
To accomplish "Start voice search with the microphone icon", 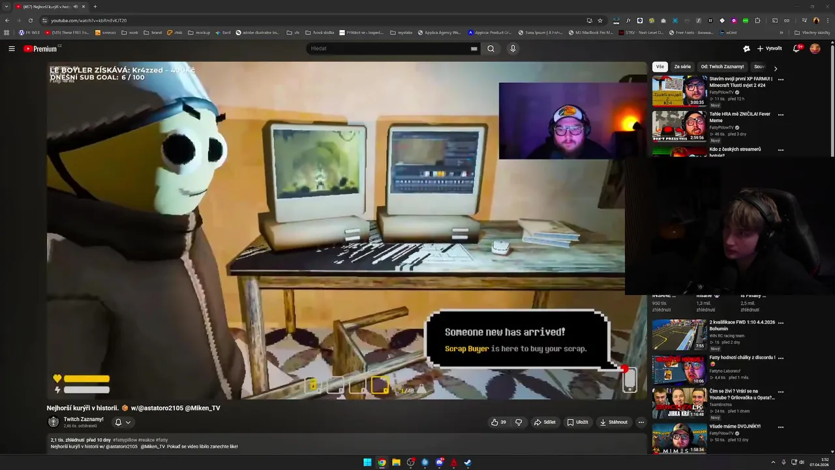I will point(513,48).
